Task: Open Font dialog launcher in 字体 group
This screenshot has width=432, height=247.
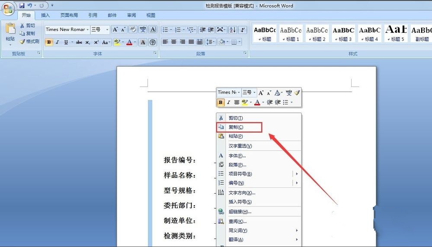Action: pos(155,53)
